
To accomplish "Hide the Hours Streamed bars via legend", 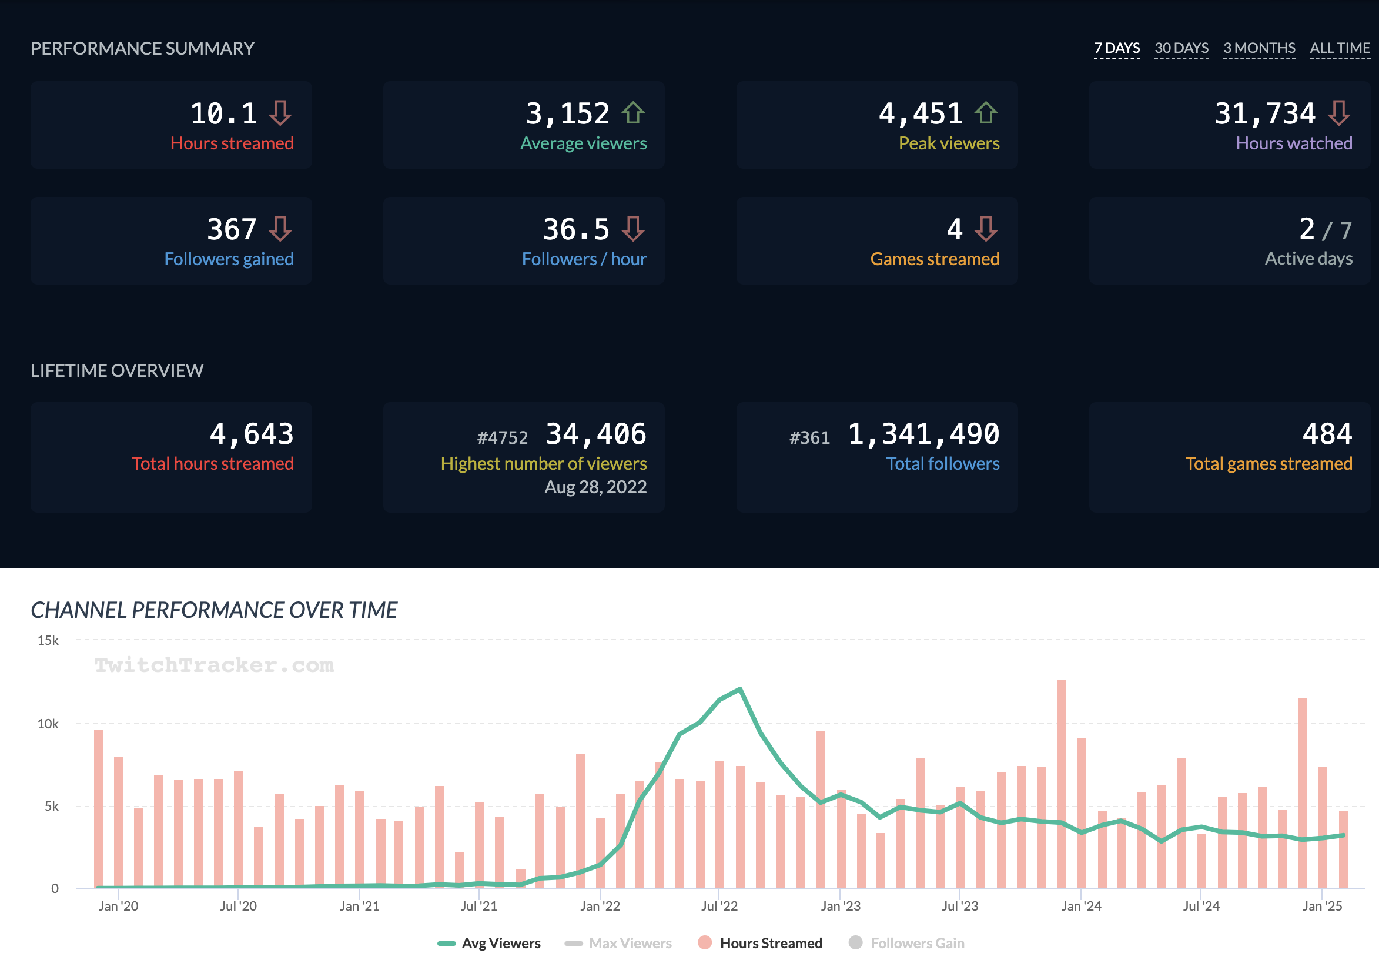I will pyautogui.click(x=771, y=943).
